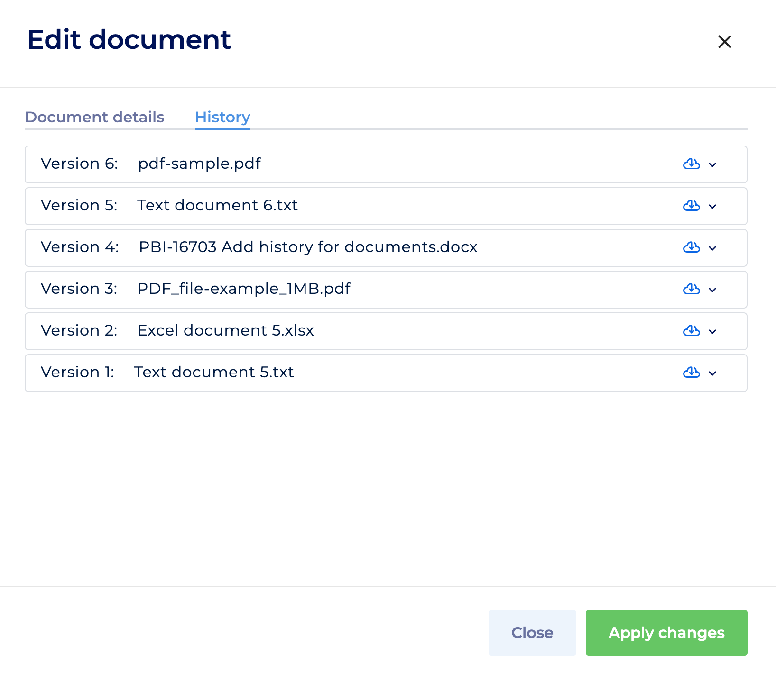Dismiss dialog with the X icon

724,42
